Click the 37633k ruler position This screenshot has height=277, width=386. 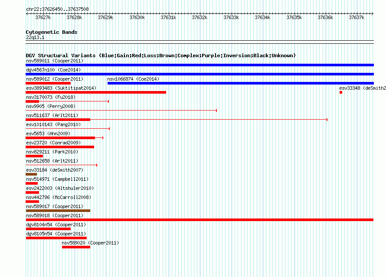pos(231,17)
